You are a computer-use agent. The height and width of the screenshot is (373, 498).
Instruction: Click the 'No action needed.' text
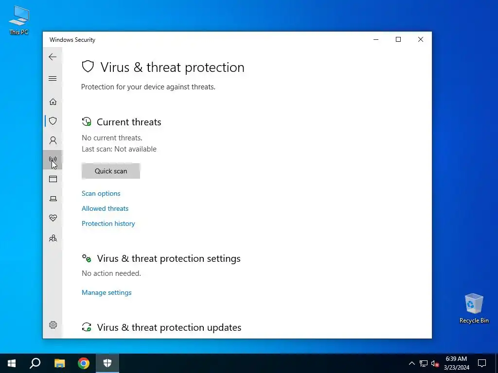[111, 273]
